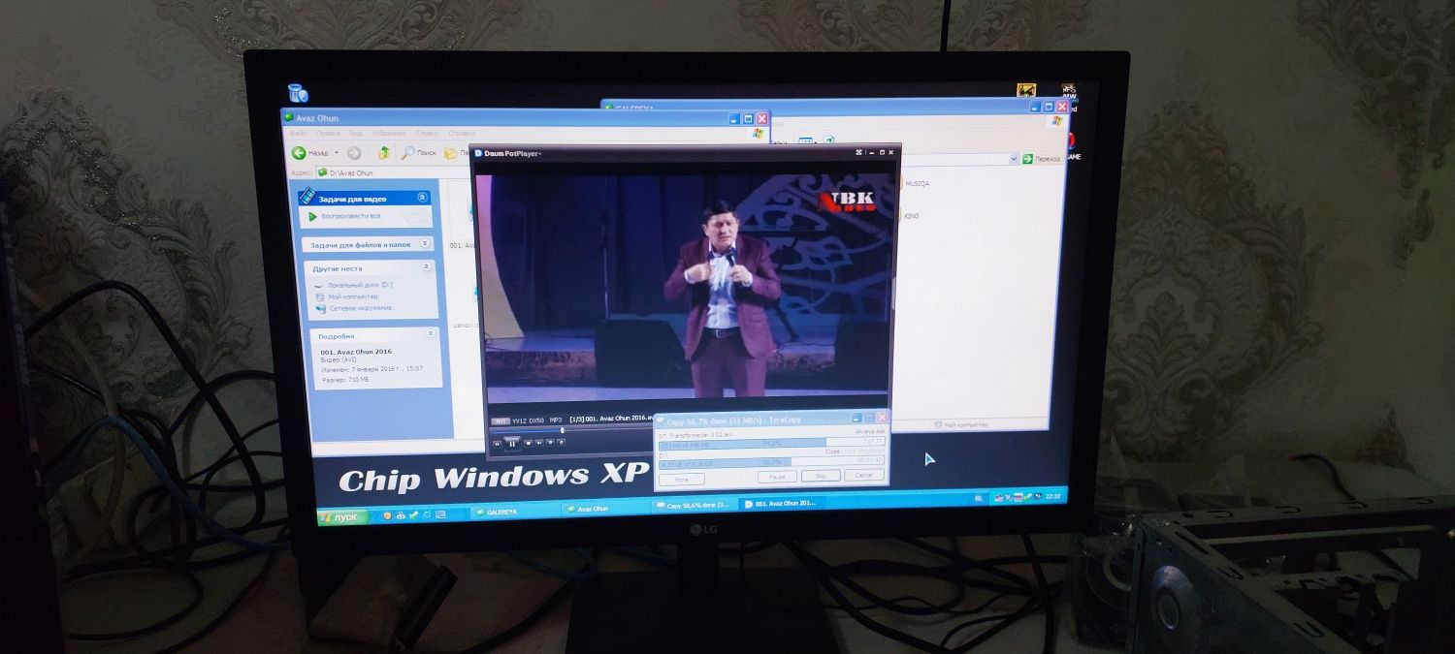Expand Задачи для файлов и папок panel
1455x654 pixels.
tap(426, 244)
